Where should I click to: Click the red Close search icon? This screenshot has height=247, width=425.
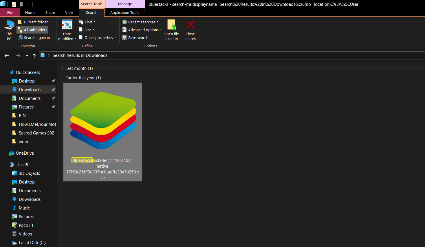click(190, 25)
